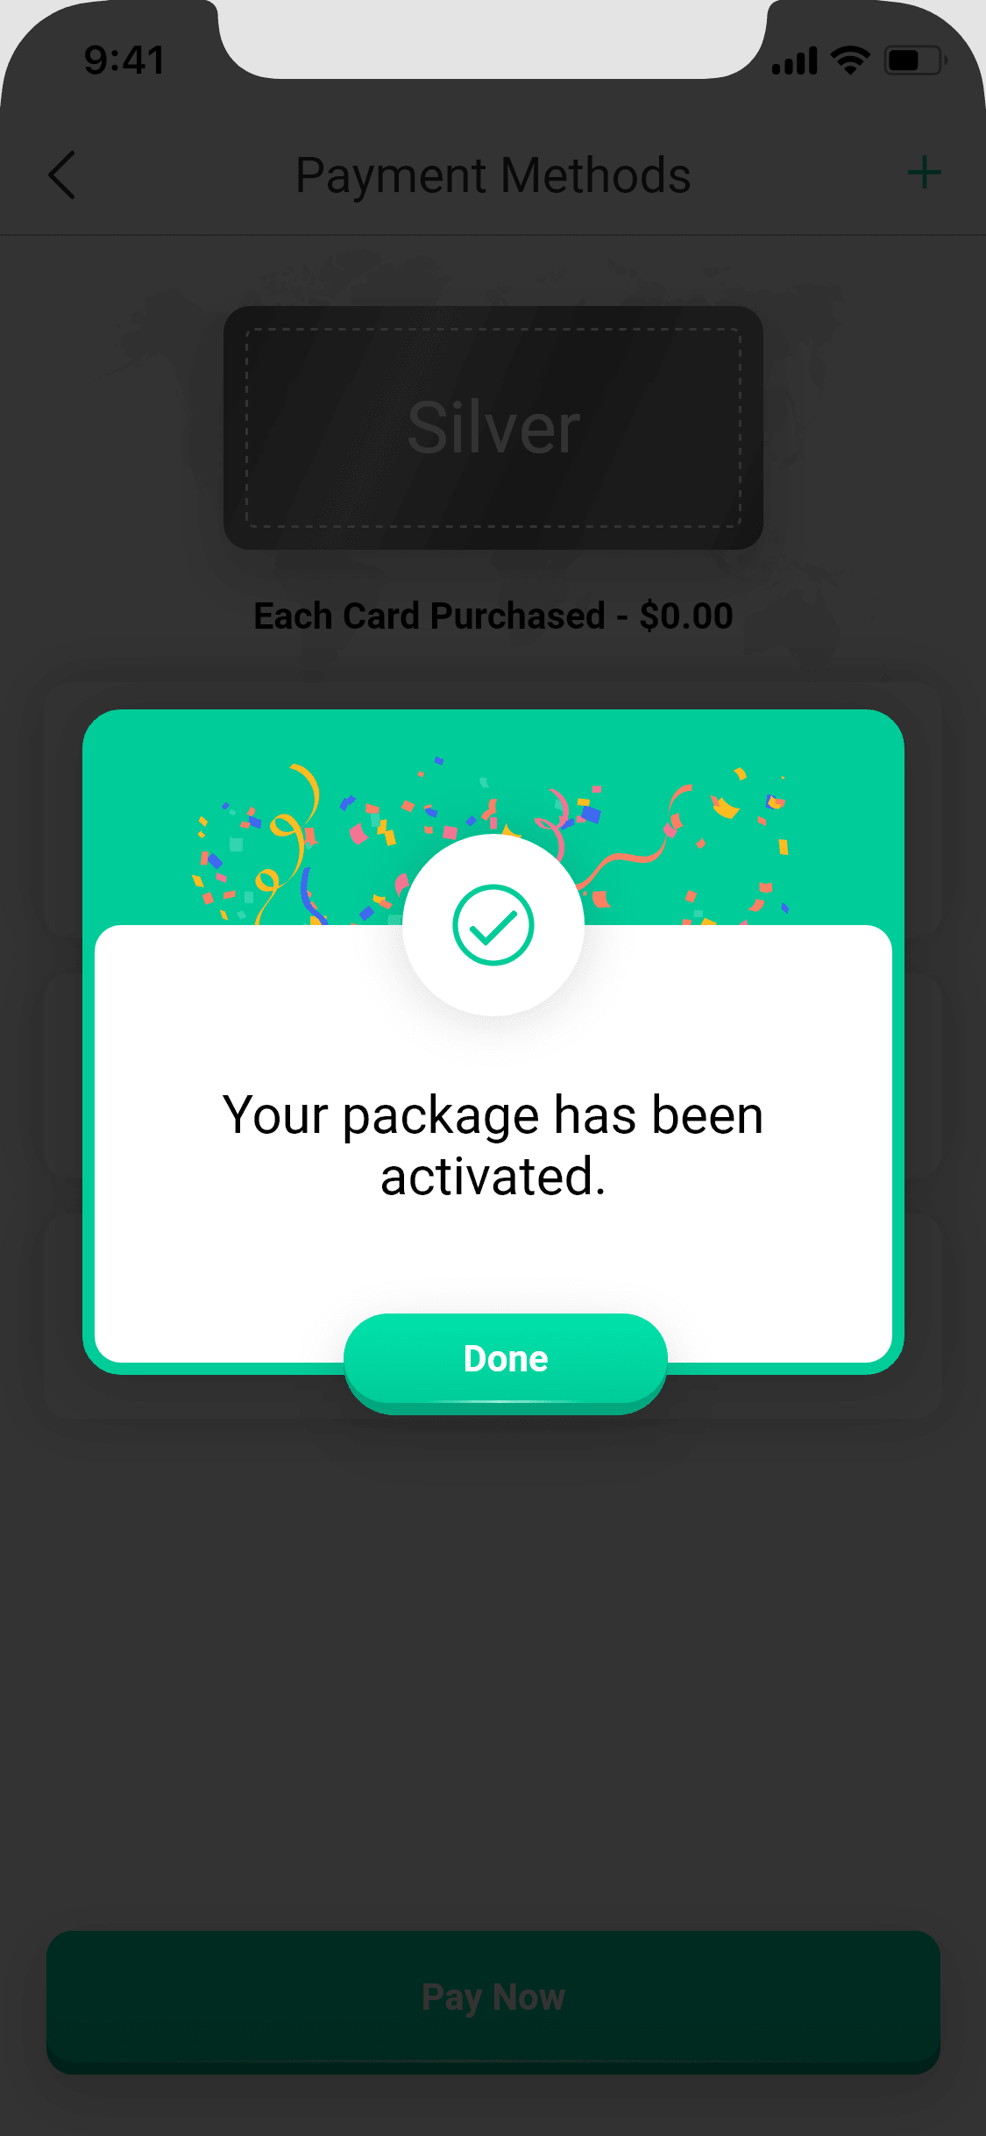Click the Payment Methods page title

[493, 175]
